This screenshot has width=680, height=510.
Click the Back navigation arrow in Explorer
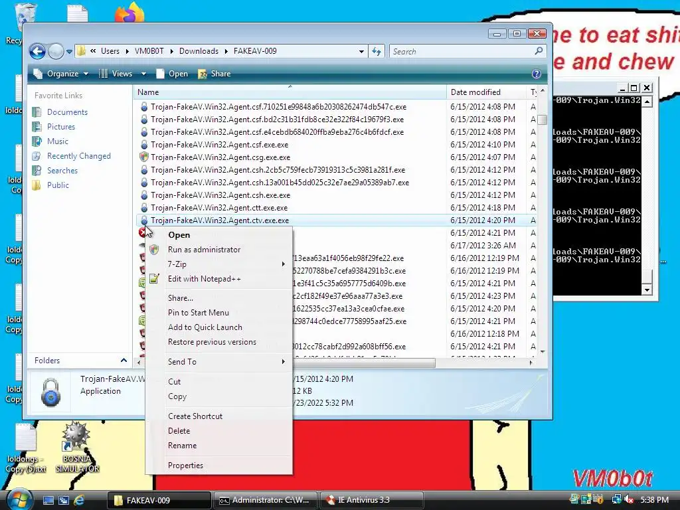click(x=38, y=52)
